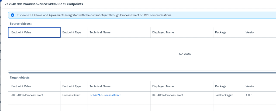Click the endpoints dialog title text
Viewport: 276px width, 111px height.
coord(44,4)
